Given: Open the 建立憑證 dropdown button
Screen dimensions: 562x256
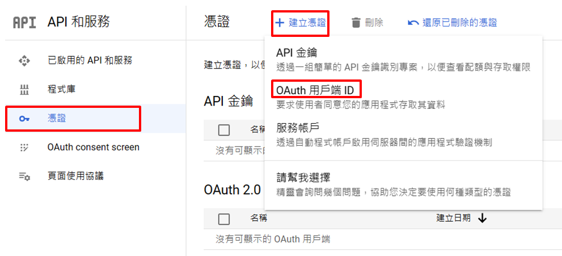Looking at the screenshot, I should pyautogui.click(x=301, y=23).
